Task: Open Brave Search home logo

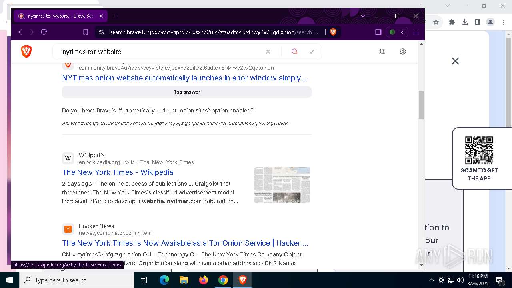Action: (26, 51)
